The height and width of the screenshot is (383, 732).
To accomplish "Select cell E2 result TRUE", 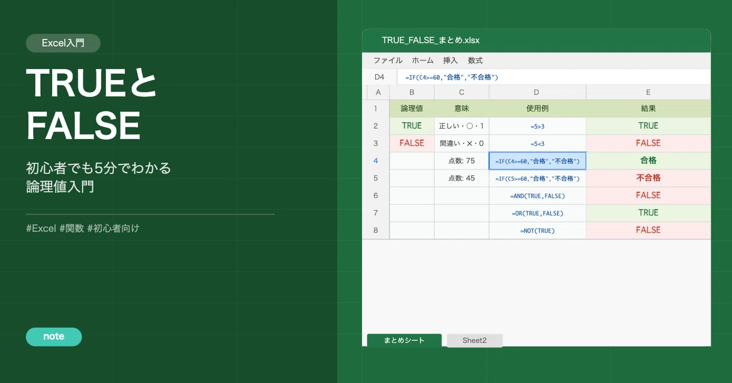I will (649, 126).
